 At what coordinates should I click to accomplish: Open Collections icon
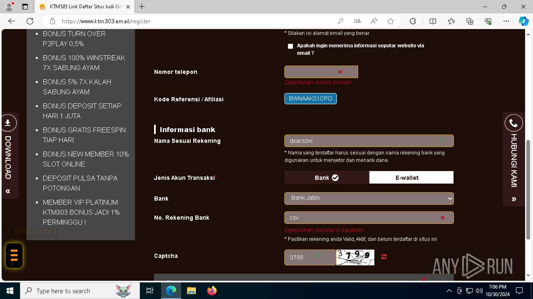[470, 21]
